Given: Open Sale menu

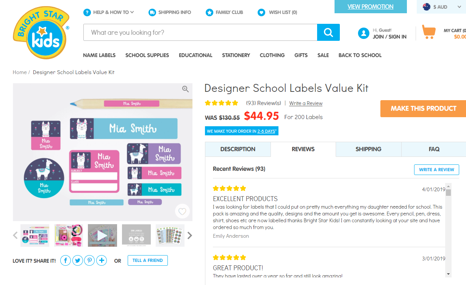Looking at the screenshot, I should point(323,55).
